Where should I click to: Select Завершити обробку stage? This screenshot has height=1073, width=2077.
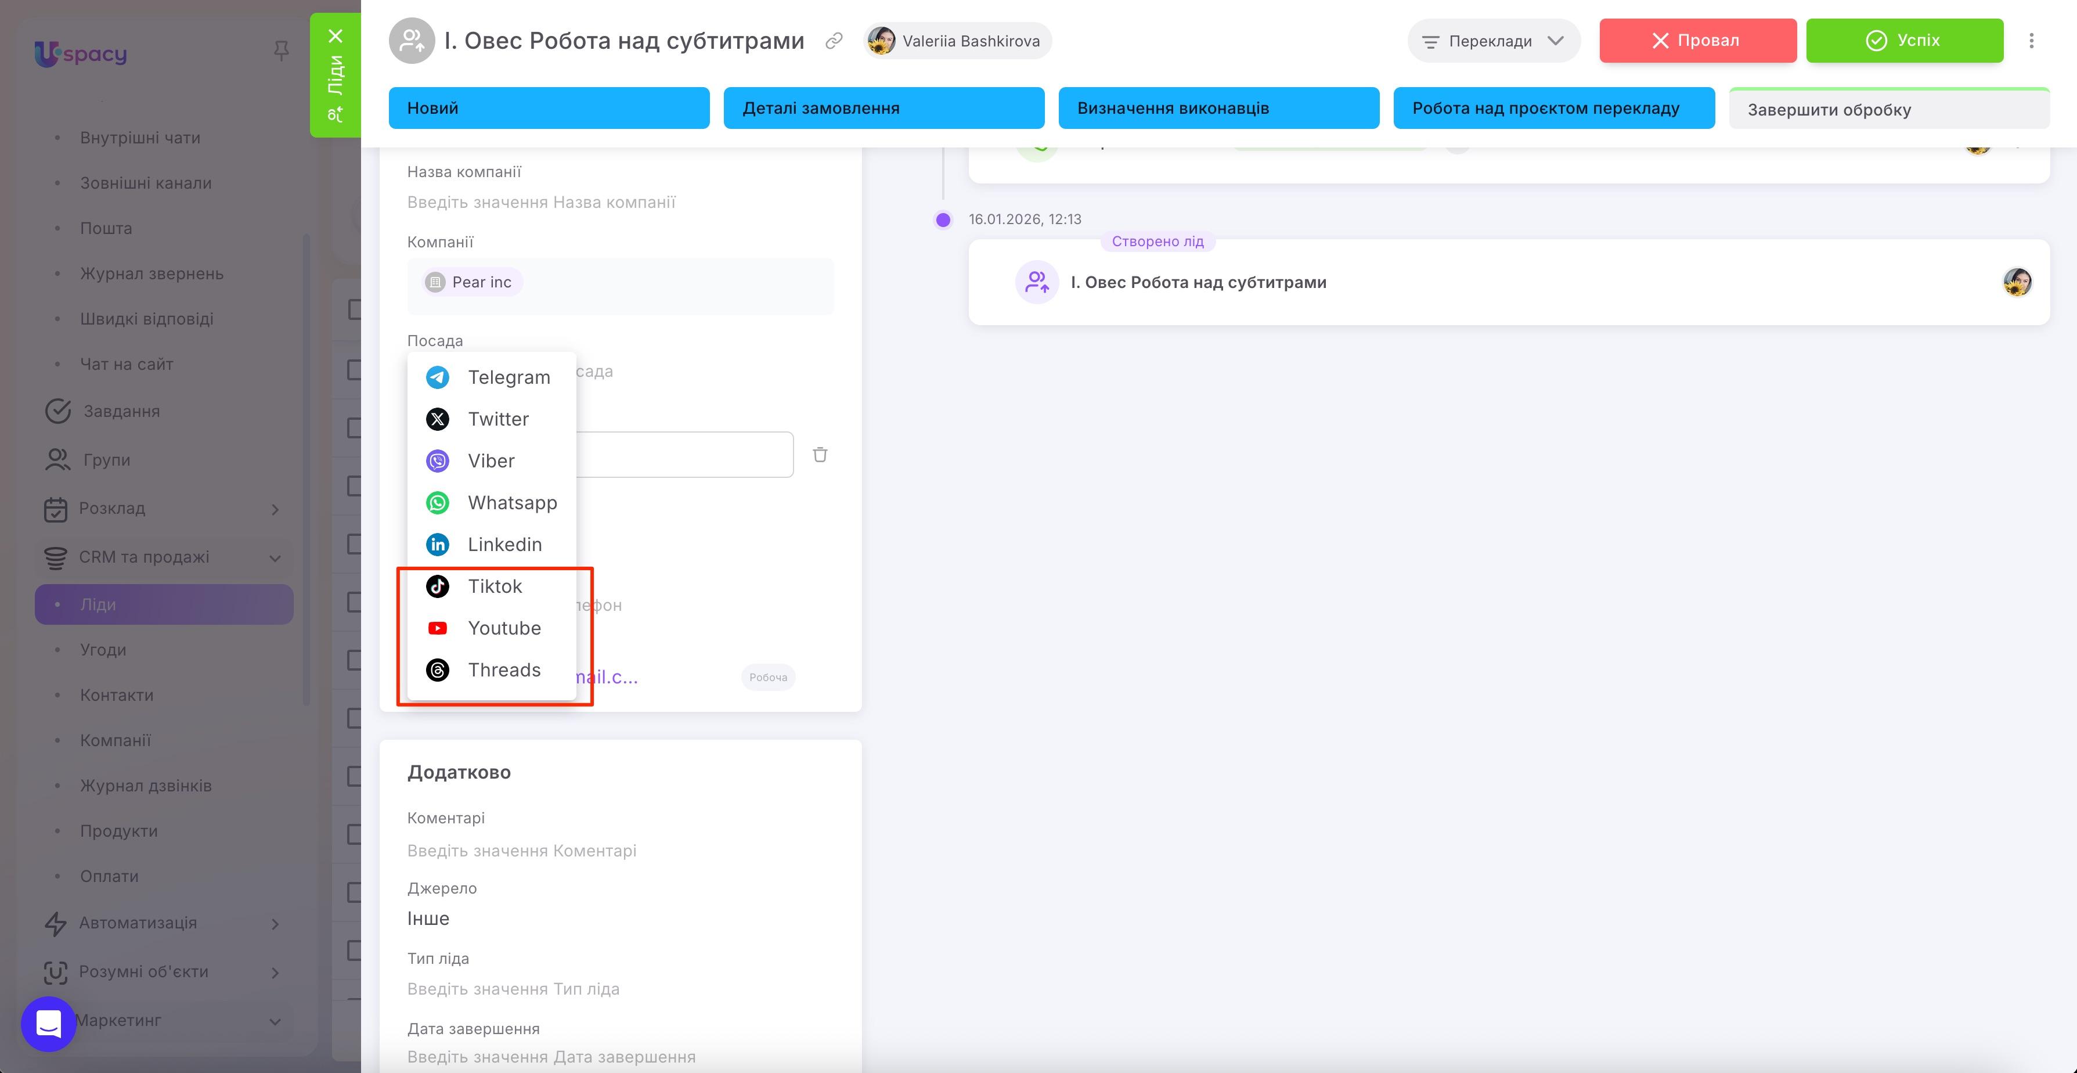click(1889, 109)
